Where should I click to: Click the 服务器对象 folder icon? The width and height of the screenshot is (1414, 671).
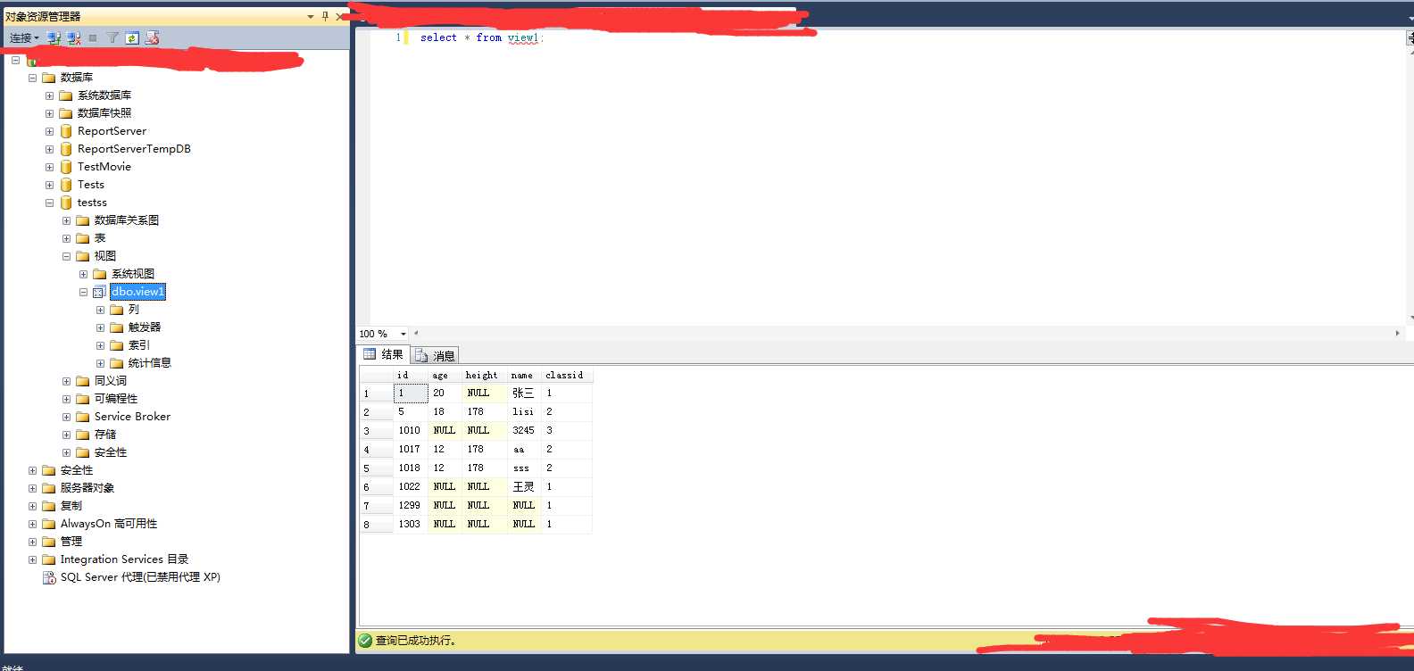(x=49, y=488)
